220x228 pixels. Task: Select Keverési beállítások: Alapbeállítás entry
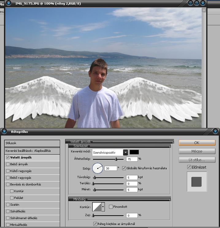click(32, 151)
